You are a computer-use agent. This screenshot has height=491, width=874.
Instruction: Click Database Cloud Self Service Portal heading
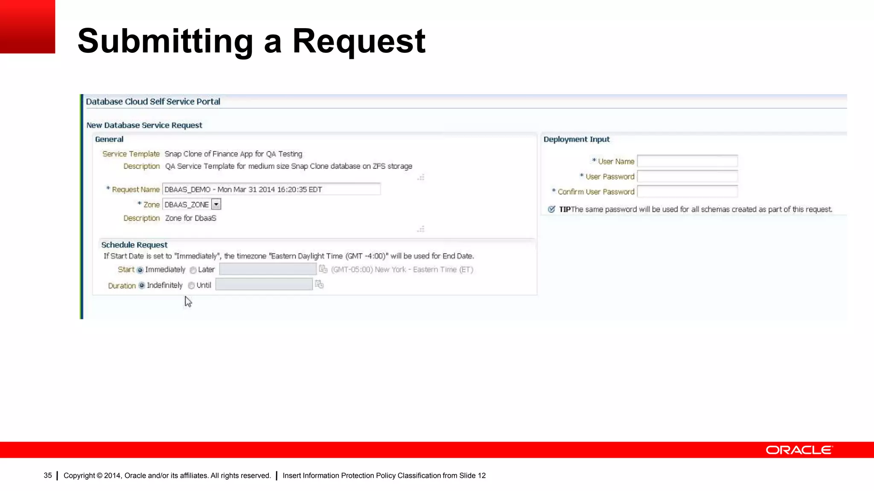pyautogui.click(x=153, y=101)
